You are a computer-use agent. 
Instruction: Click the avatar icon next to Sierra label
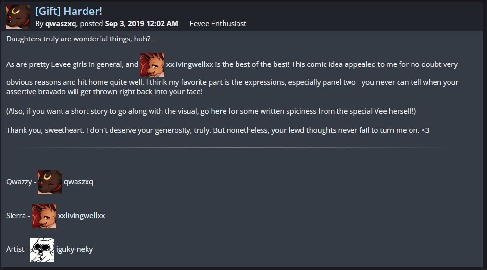(44, 216)
